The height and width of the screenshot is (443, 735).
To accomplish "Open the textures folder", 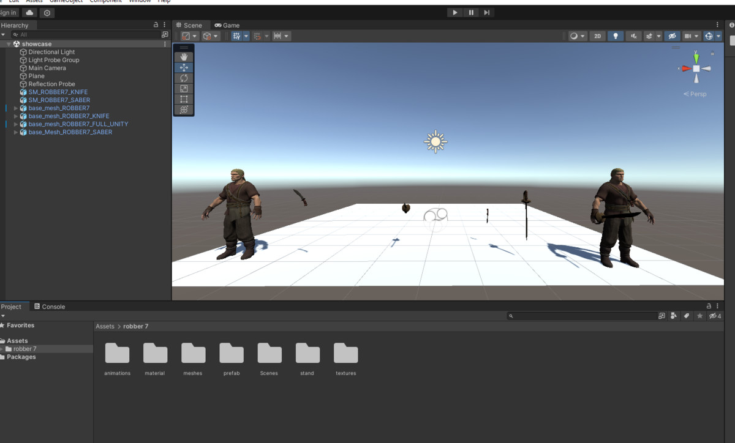I will (x=345, y=359).
